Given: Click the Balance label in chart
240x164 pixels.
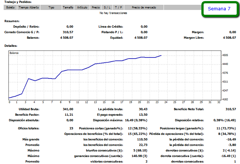Looking at the screenshot, I should pyautogui.click(x=14, y=53).
